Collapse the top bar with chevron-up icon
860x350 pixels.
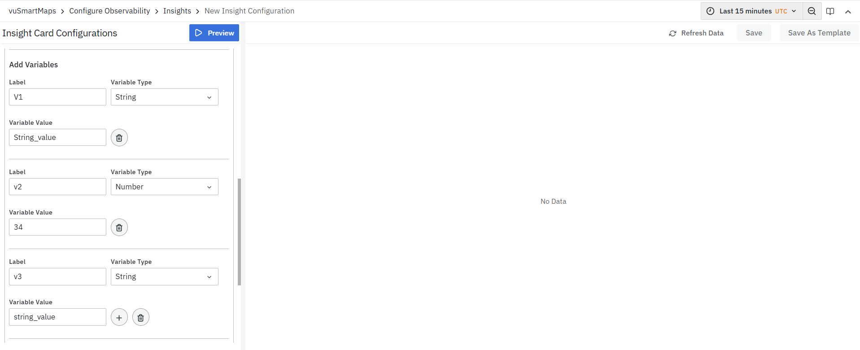[847, 12]
